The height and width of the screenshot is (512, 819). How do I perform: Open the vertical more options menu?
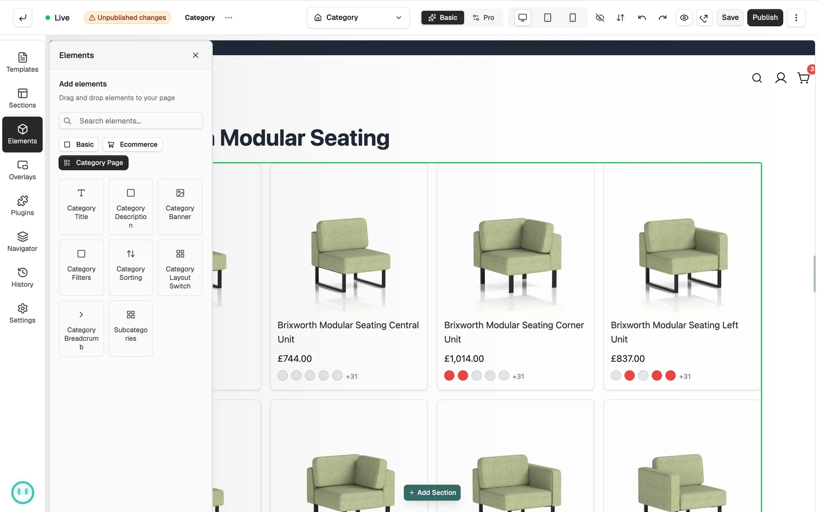(796, 18)
